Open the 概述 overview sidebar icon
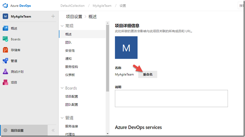The height and width of the screenshot is (137, 245). point(5,29)
